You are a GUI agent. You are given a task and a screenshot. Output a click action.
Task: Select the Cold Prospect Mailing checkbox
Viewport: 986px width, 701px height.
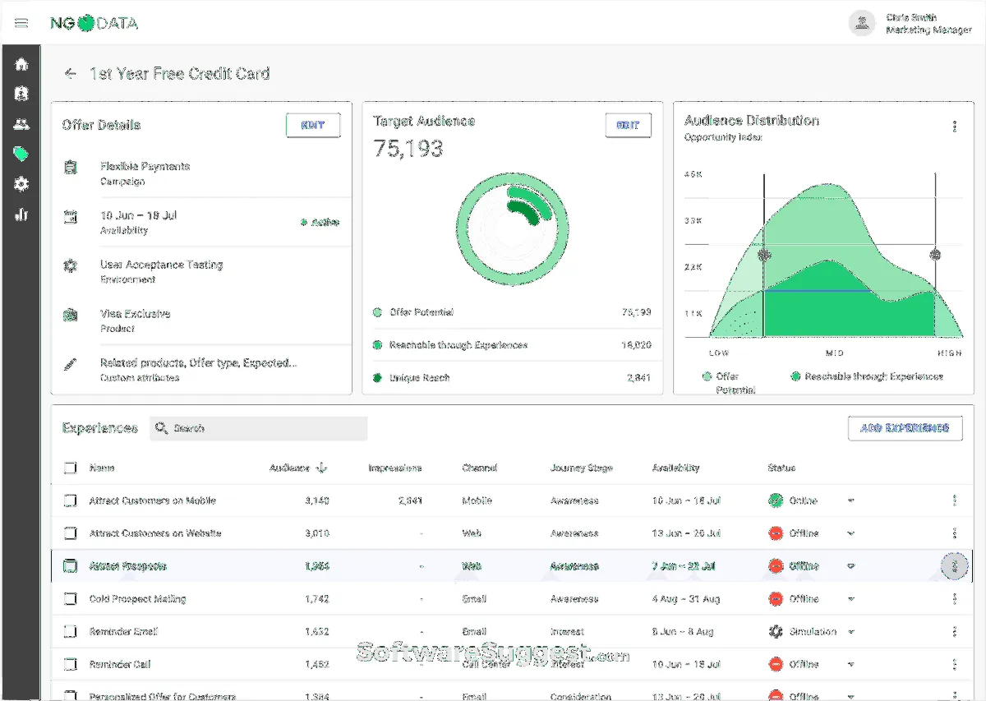[71, 599]
